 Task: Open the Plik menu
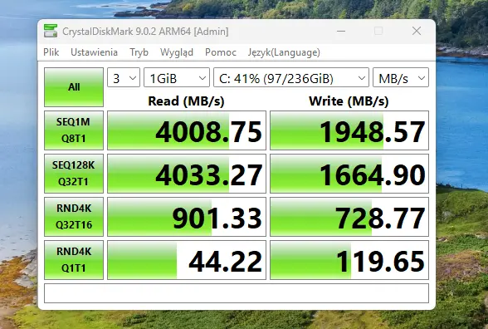tap(51, 52)
